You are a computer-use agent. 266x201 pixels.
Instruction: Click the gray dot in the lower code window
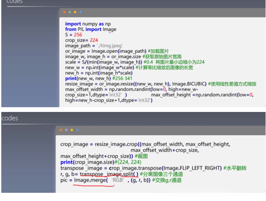66,130
